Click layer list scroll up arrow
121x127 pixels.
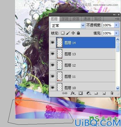click(x=118, y=39)
